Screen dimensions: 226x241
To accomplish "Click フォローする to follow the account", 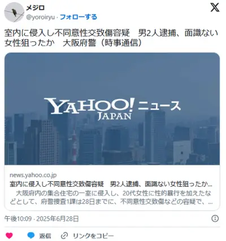I will pos(79,17).
